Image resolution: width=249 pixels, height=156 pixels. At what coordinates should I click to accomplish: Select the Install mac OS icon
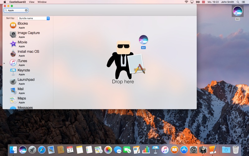[13, 53]
